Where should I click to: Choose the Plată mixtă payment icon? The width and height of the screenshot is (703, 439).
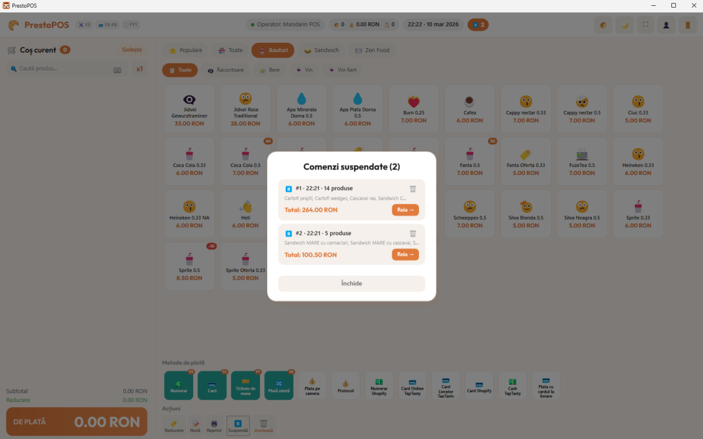point(279,385)
